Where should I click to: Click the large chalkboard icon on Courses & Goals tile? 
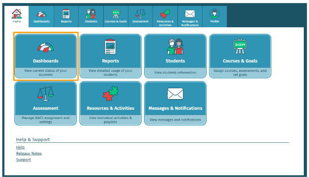point(240,47)
